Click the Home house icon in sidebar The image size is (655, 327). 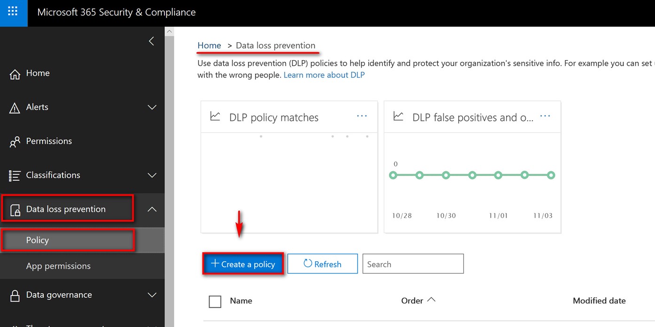coord(15,74)
